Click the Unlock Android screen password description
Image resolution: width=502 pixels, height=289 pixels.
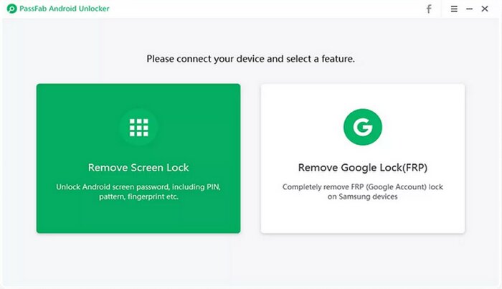point(138,187)
